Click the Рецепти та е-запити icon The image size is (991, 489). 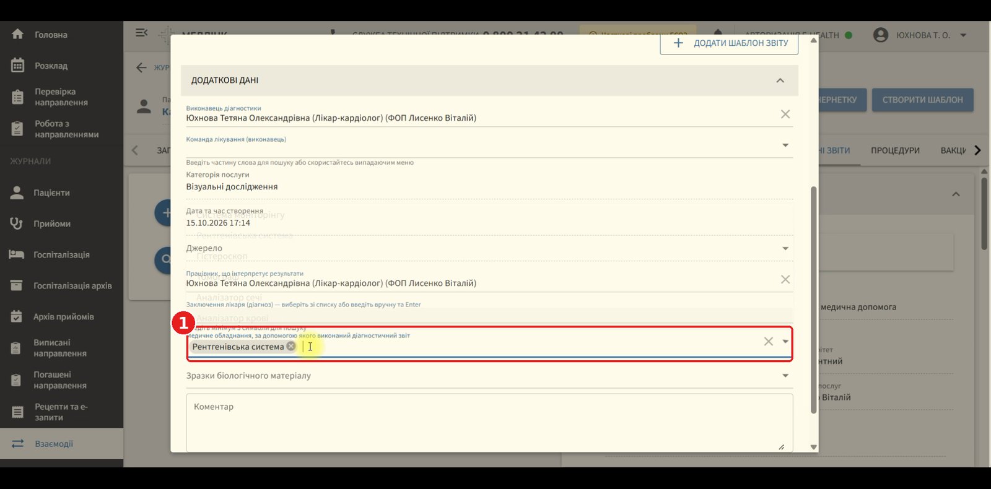coord(17,412)
